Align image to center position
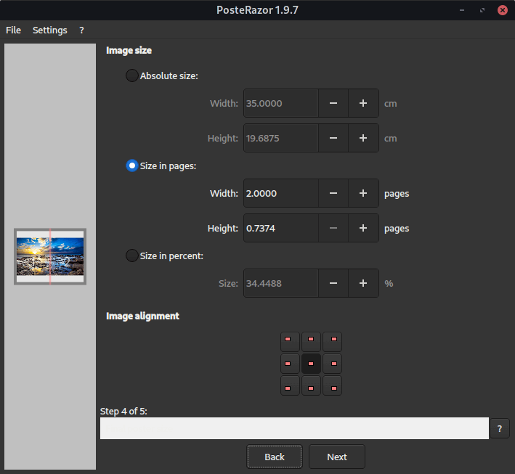The width and height of the screenshot is (515, 474). [x=311, y=363]
